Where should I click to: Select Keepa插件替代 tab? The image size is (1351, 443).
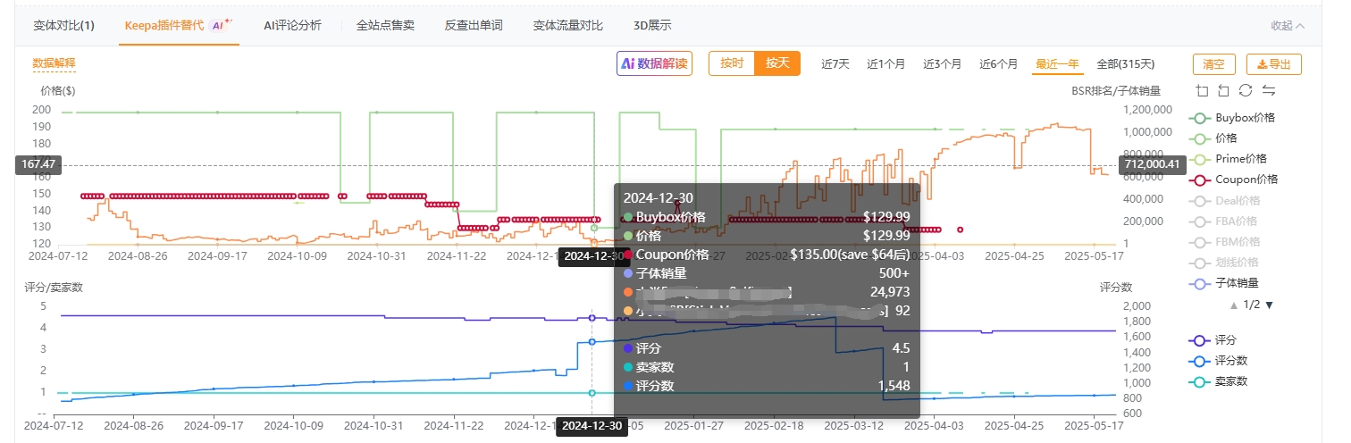[x=178, y=26]
